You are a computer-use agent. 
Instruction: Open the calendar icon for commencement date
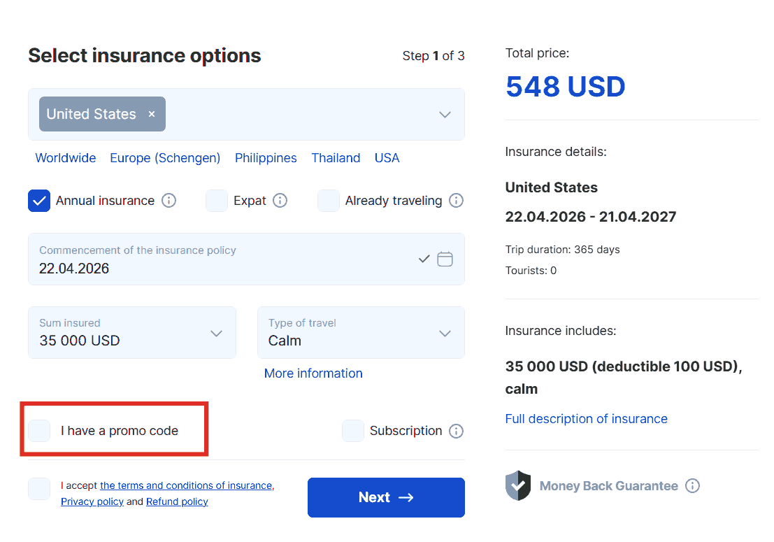point(445,259)
